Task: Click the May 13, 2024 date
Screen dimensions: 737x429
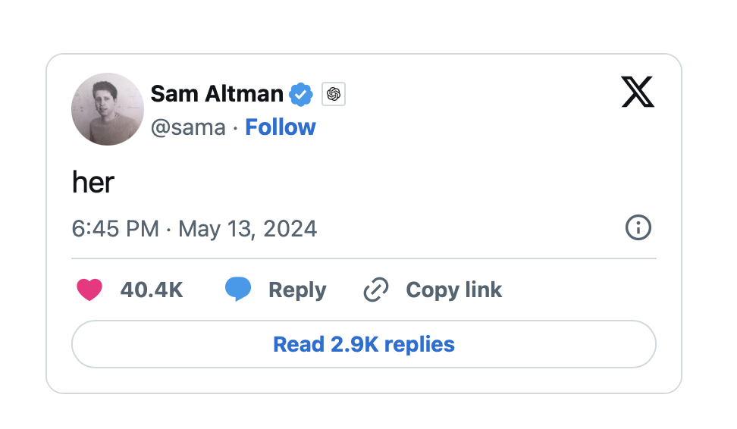Action: (248, 228)
